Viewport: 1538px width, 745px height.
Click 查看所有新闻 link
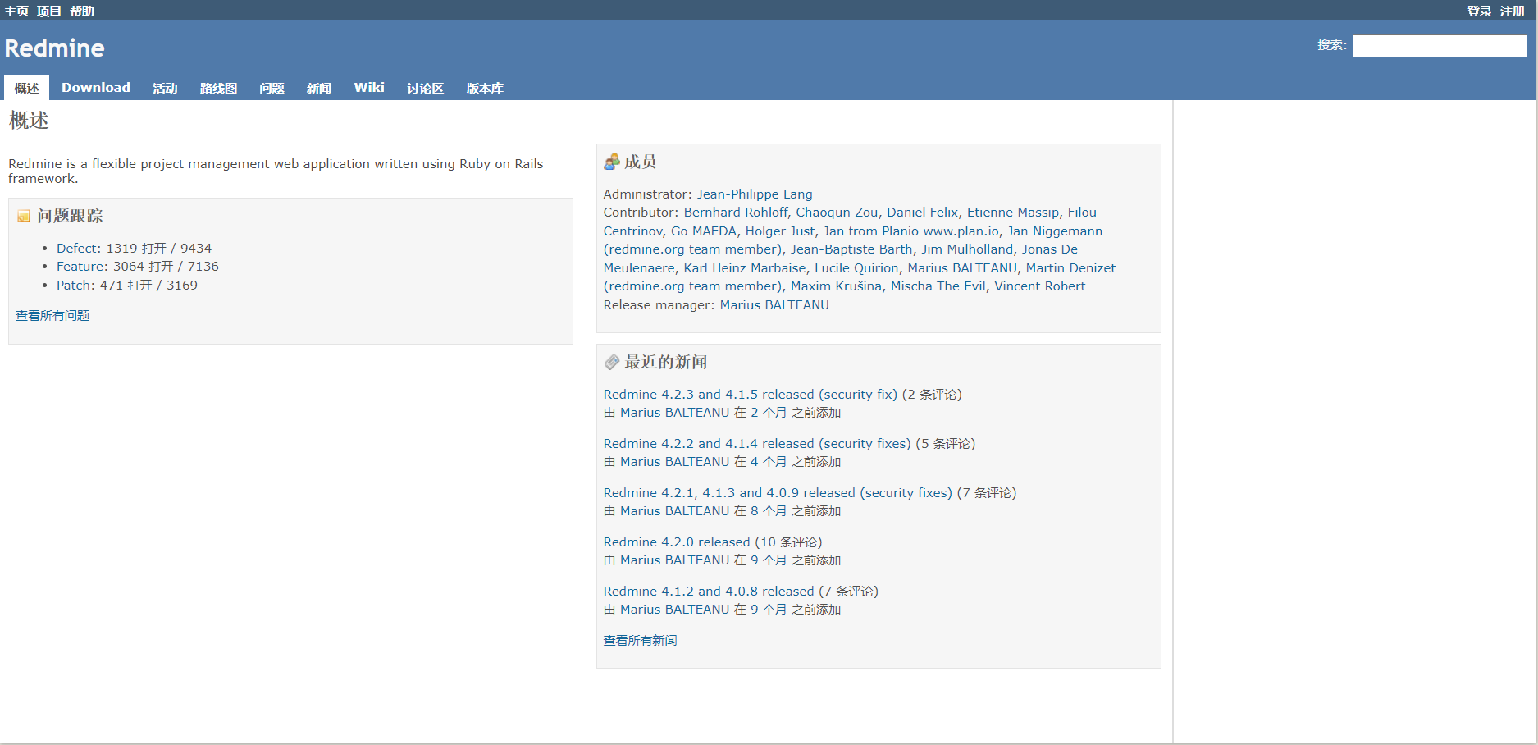(640, 640)
